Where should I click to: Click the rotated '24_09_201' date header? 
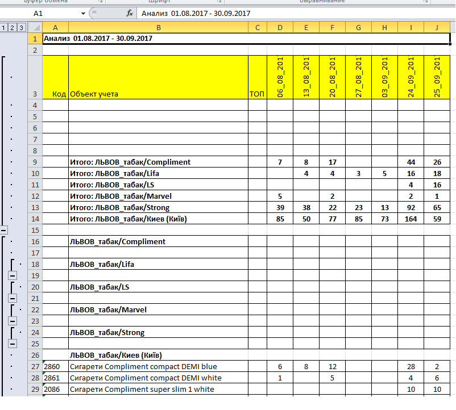click(411, 77)
